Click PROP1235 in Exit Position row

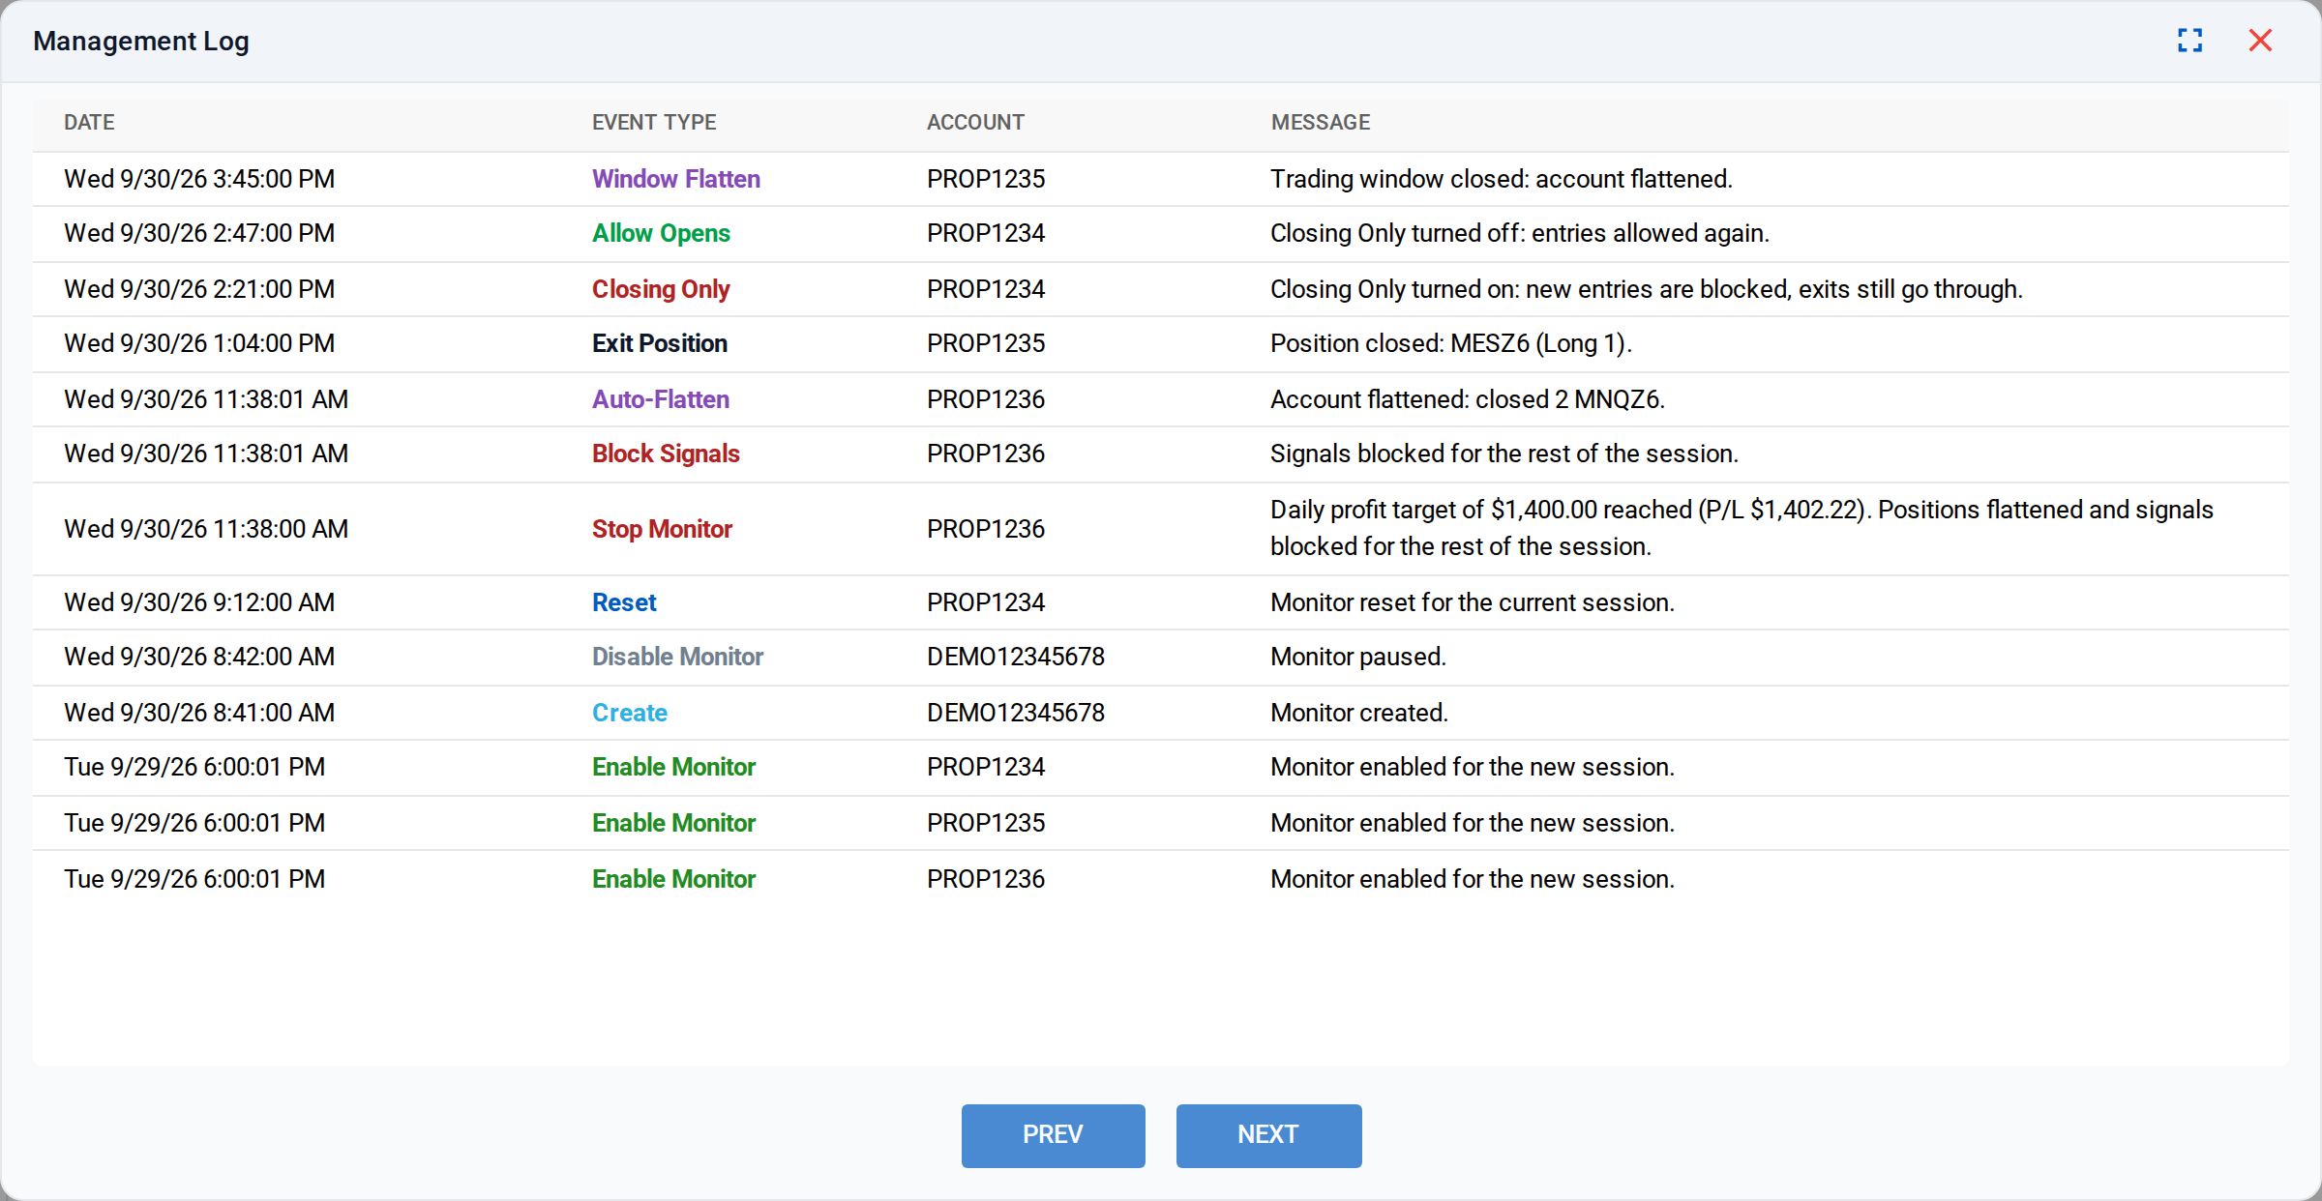click(x=986, y=343)
